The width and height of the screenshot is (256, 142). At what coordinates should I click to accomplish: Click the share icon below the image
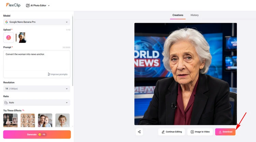pyautogui.click(x=139, y=132)
